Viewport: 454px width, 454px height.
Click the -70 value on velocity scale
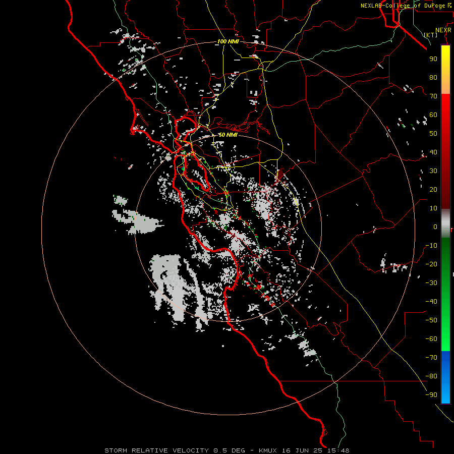pyautogui.click(x=431, y=358)
